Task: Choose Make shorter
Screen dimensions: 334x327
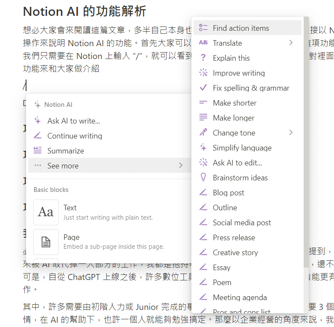Action: (248, 103)
